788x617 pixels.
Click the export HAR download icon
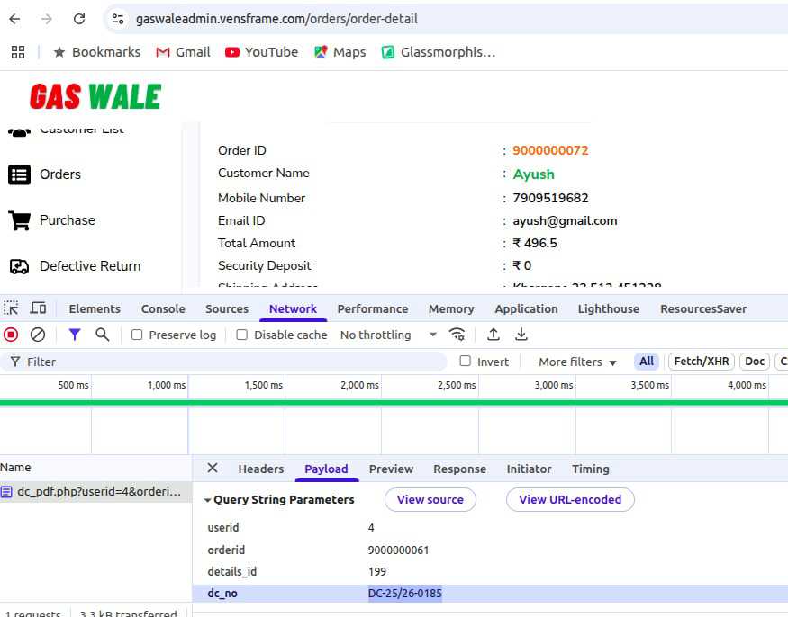(x=521, y=335)
